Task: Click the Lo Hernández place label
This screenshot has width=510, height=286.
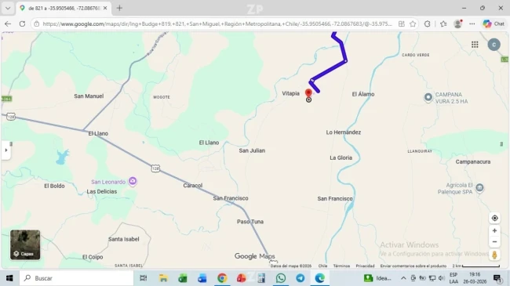Action: click(x=344, y=132)
